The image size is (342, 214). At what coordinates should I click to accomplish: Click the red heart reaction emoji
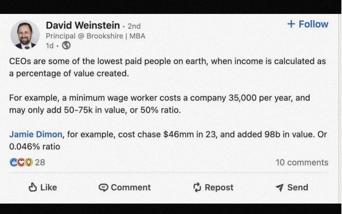point(21,162)
